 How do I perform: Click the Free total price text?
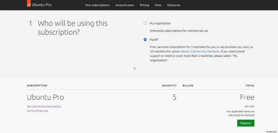click(247, 97)
